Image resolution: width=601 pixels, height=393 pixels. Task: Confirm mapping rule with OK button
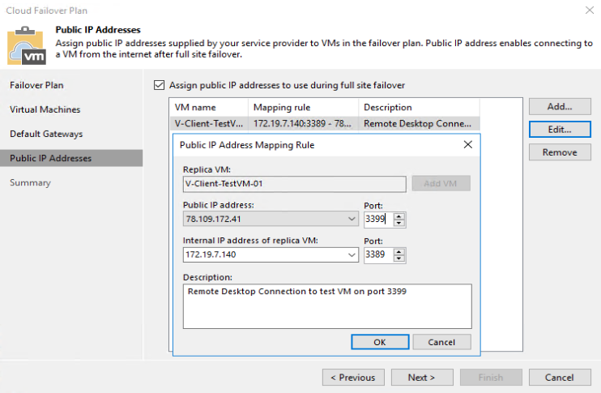[380, 342]
